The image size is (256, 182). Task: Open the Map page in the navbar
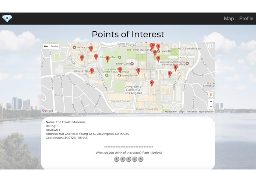(x=229, y=19)
